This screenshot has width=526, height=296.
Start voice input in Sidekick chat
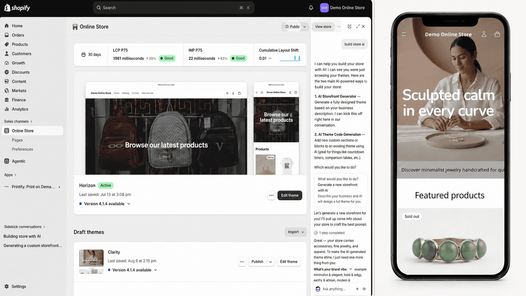(364, 289)
